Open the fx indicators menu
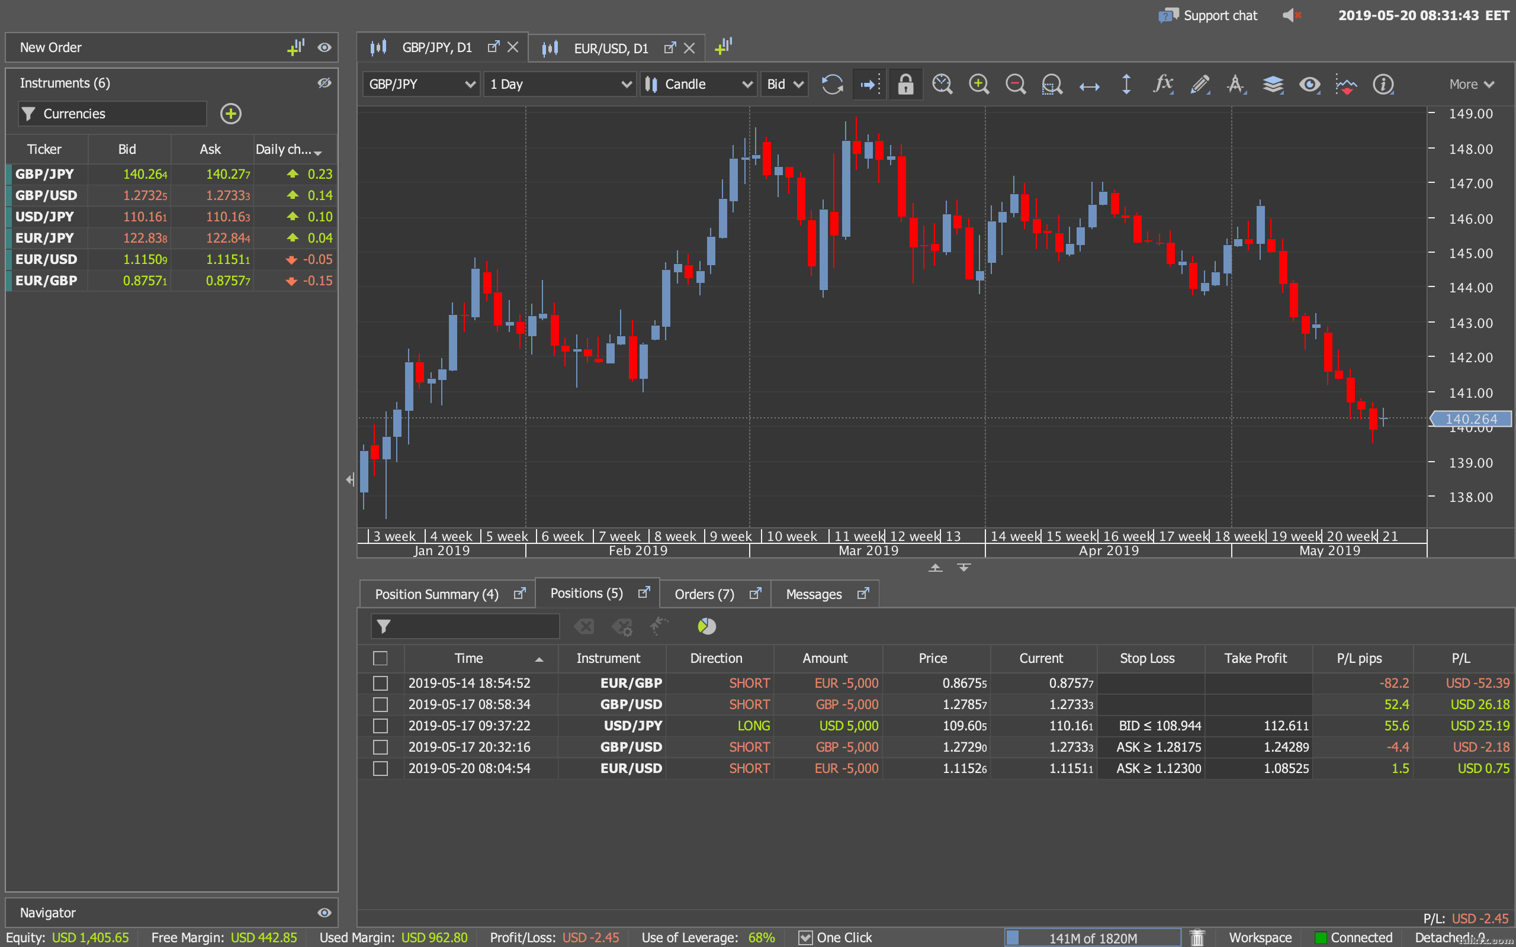Screen dimensions: 1516x947 click(x=1162, y=84)
